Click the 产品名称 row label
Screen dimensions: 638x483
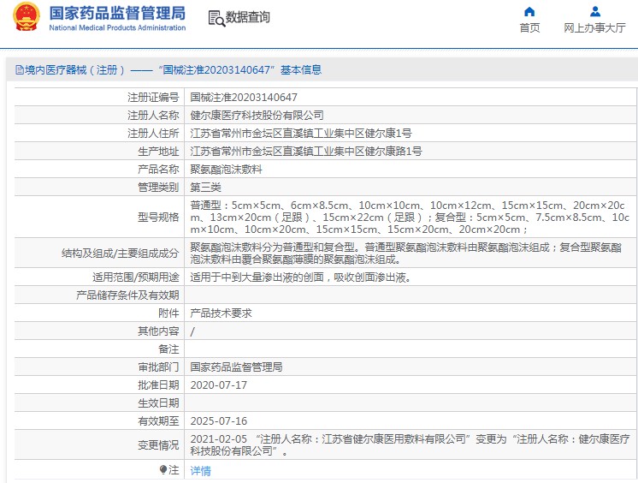pyautogui.click(x=158, y=170)
